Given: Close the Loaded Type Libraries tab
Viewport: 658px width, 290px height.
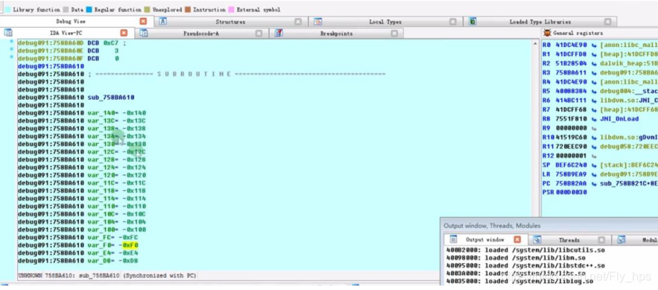Looking at the screenshot, I should pyautogui.click(x=607, y=22).
